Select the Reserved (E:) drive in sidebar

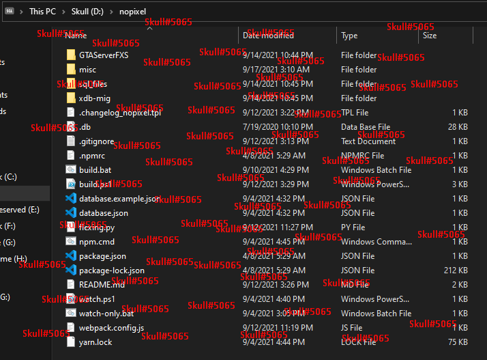coord(20,210)
